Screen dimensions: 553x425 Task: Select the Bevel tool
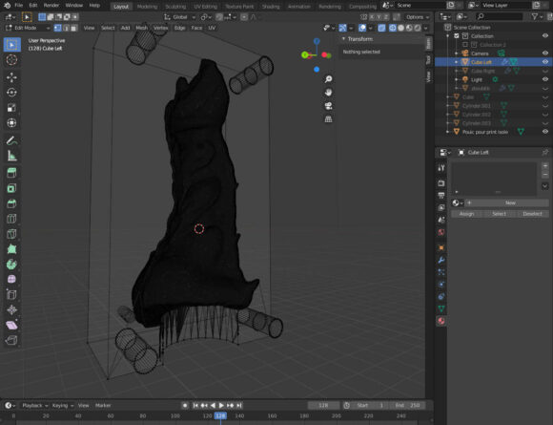coord(12,203)
